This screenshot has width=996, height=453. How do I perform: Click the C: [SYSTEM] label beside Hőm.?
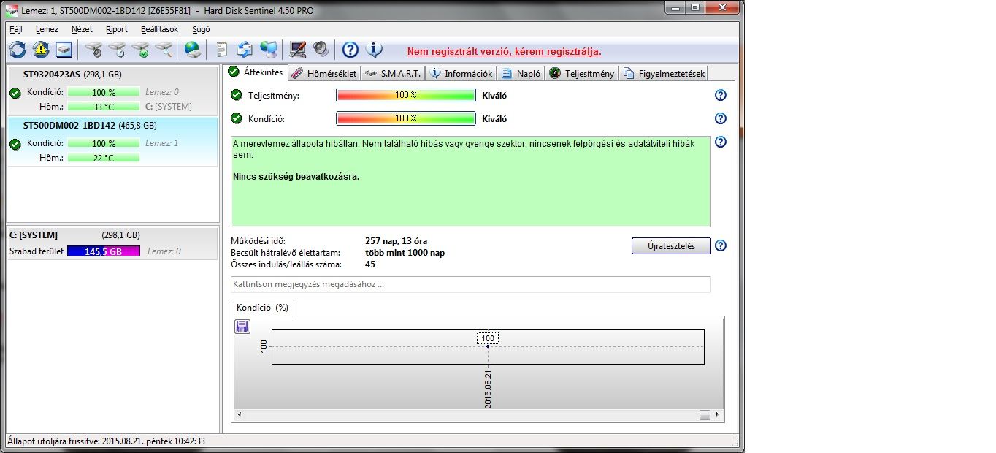click(x=169, y=107)
